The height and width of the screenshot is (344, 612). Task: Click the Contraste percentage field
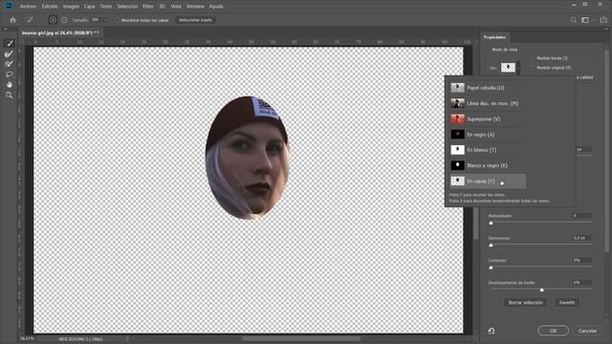(582, 260)
